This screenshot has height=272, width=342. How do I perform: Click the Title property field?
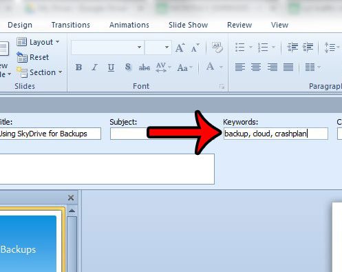point(50,134)
